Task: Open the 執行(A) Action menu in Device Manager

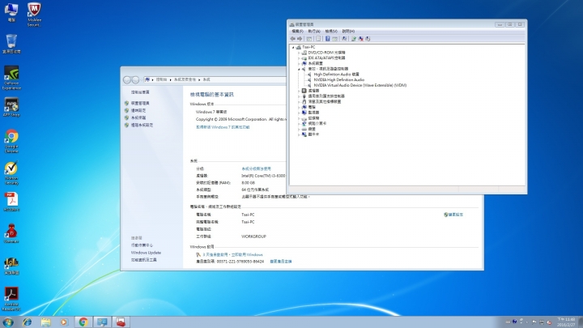Action: pos(314,32)
